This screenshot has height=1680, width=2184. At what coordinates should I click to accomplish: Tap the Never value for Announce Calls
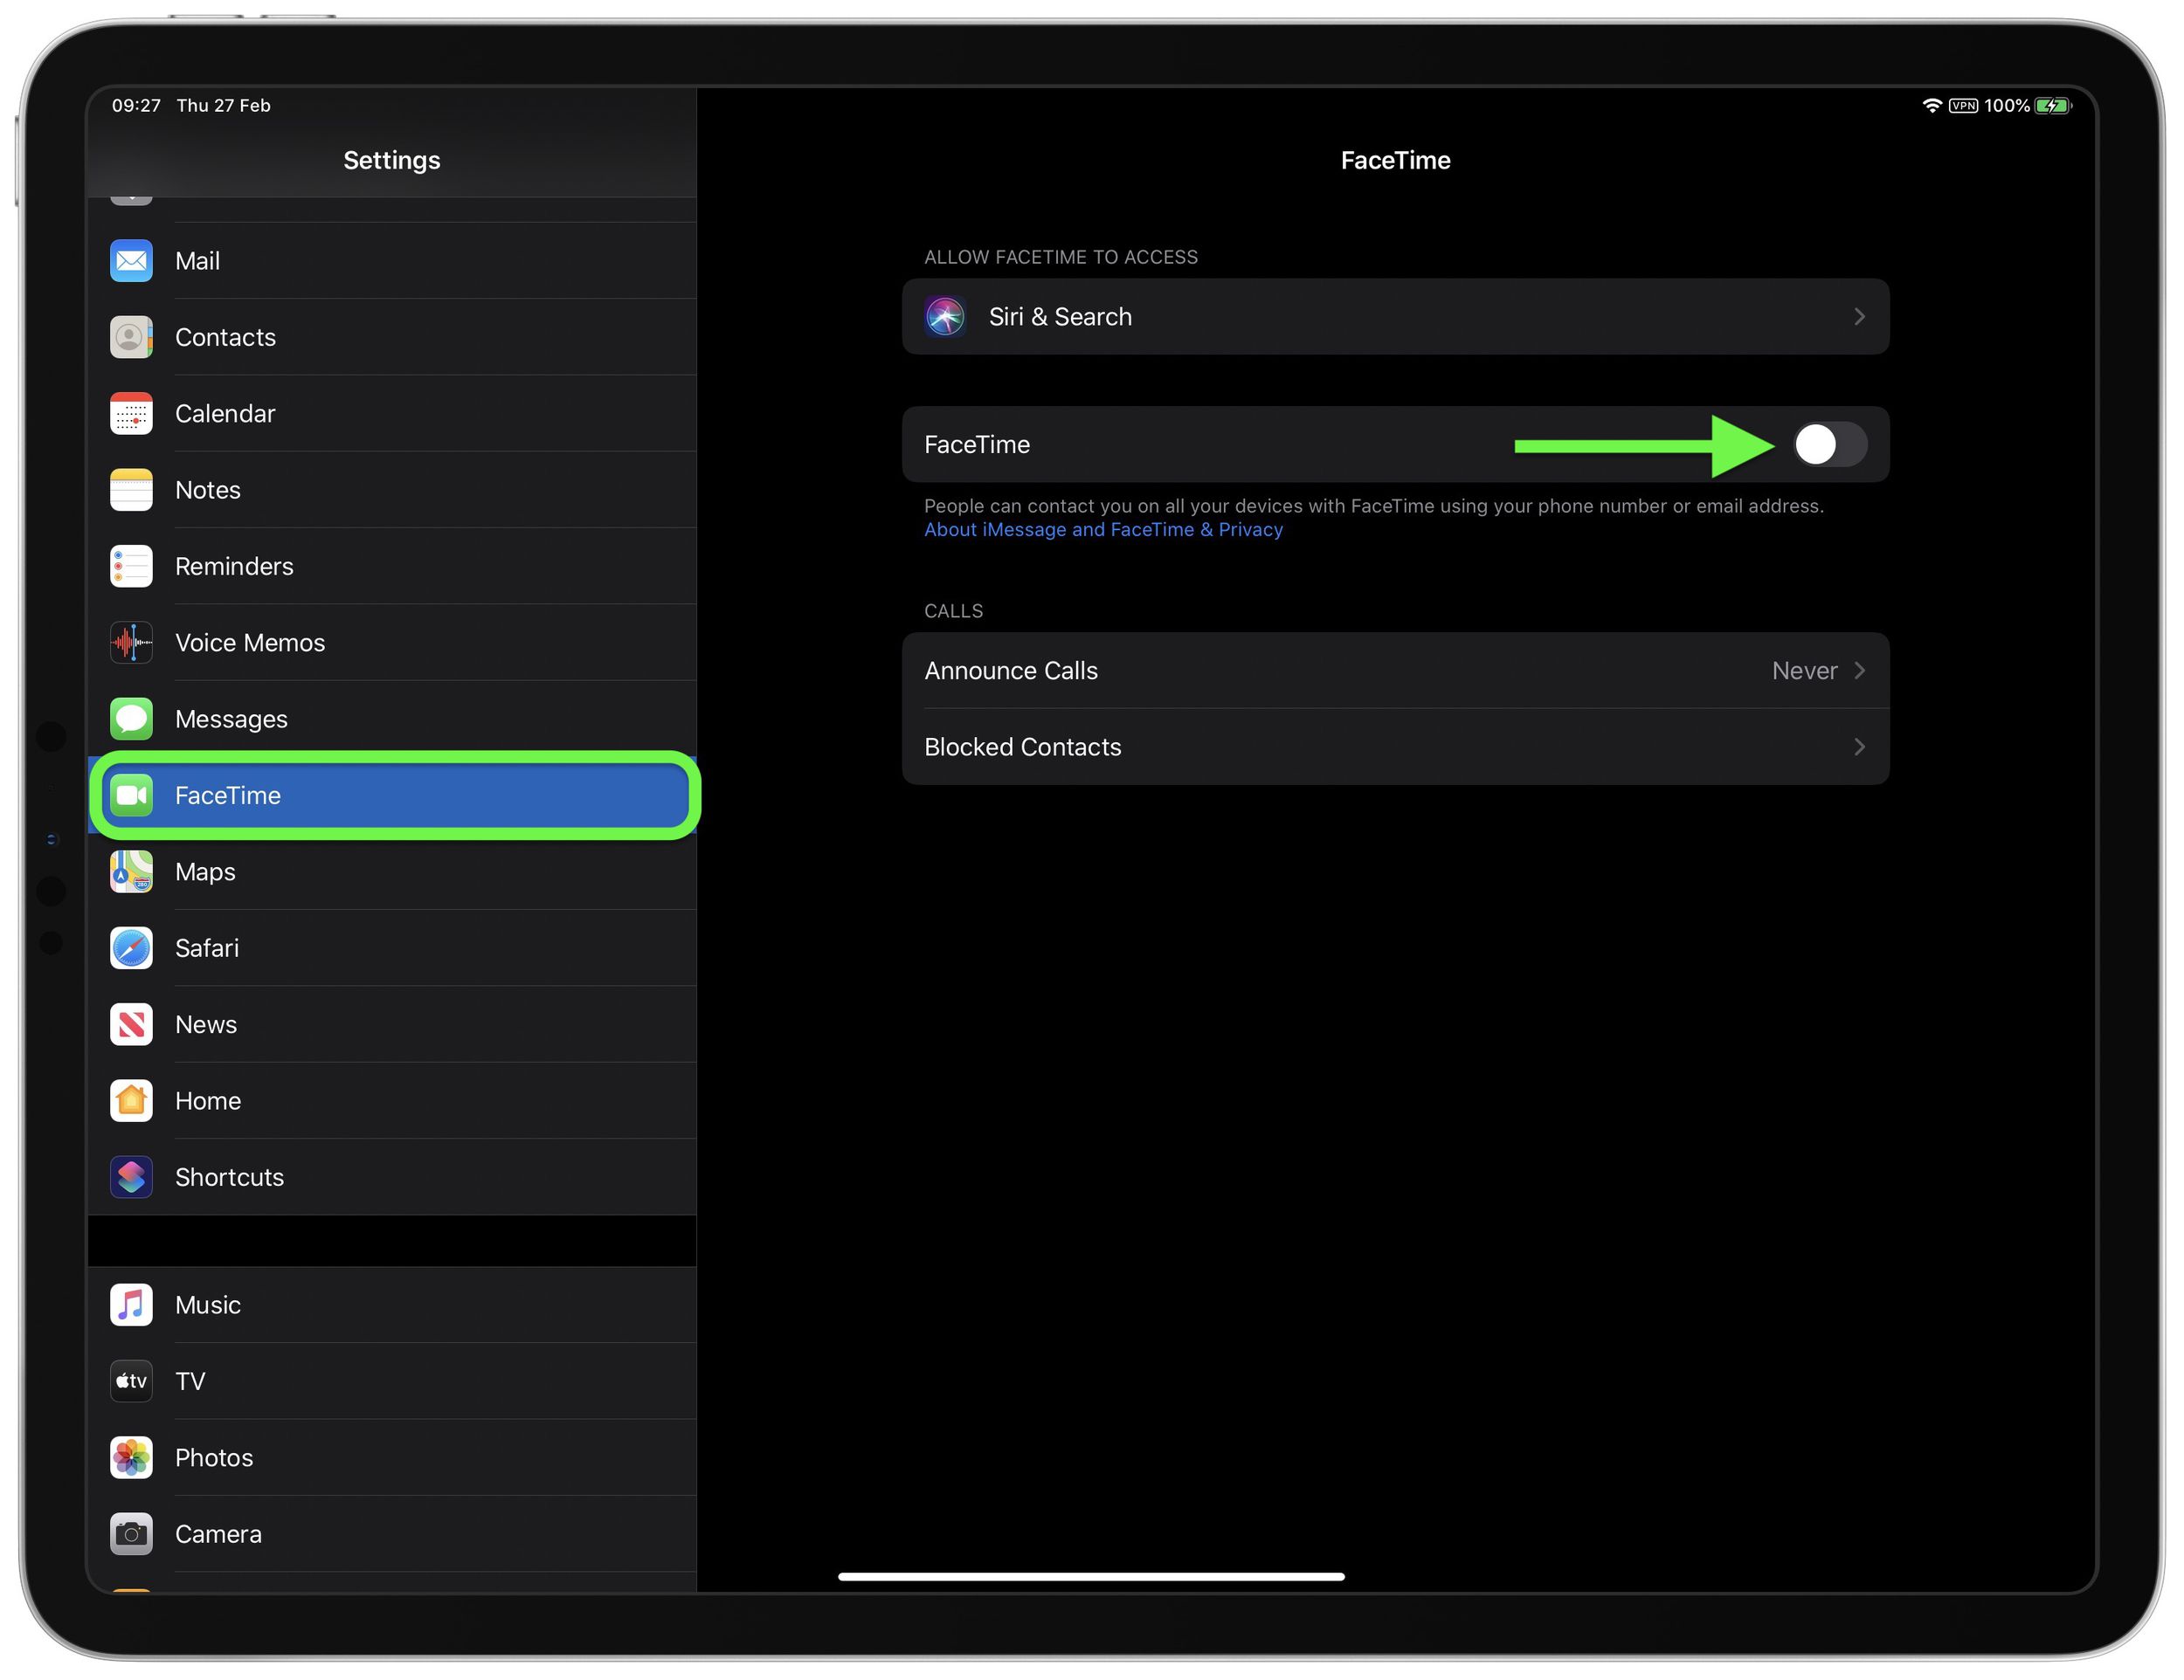coord(1804,671)
